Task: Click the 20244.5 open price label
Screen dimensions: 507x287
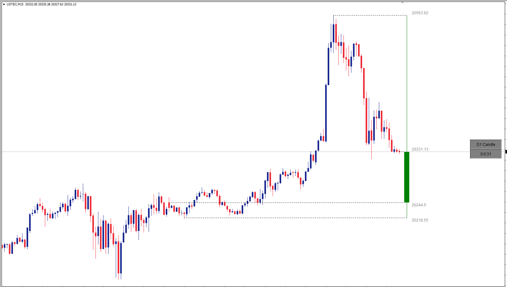Action: [418, 205]
